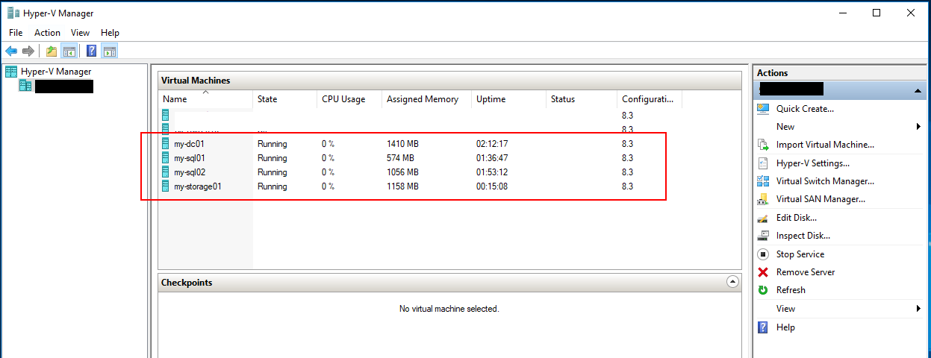931x358 pixels.
Task: Click Stop Service action
Action: point(800,254)
